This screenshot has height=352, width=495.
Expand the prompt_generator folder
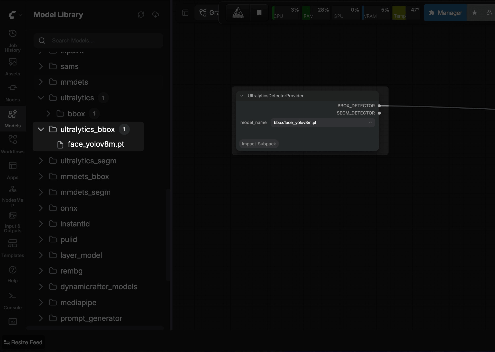coord(41,318)
